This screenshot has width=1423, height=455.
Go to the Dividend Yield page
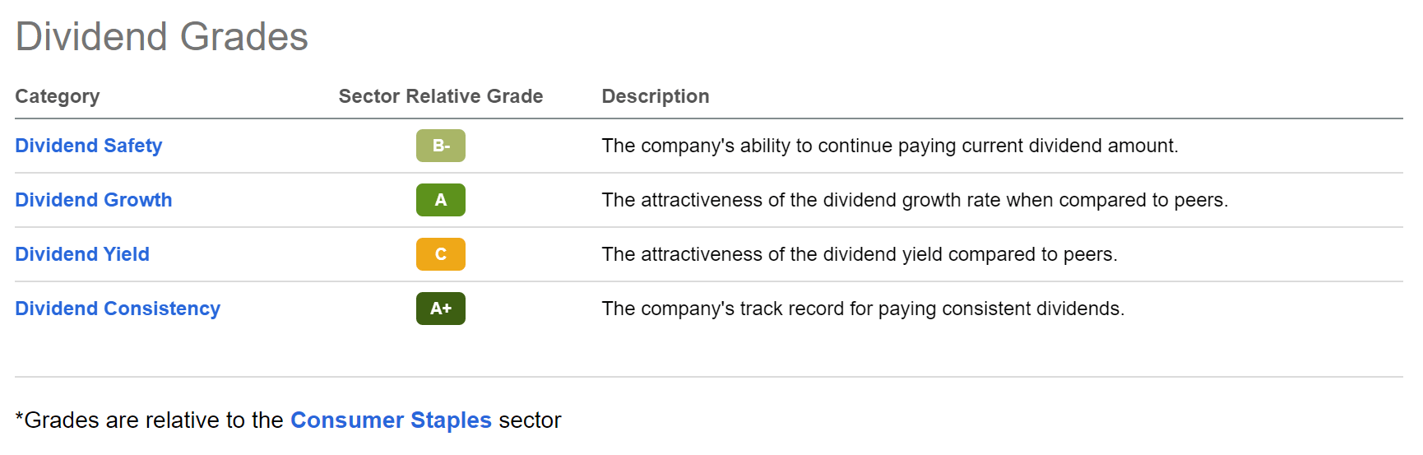pos(82,254)
